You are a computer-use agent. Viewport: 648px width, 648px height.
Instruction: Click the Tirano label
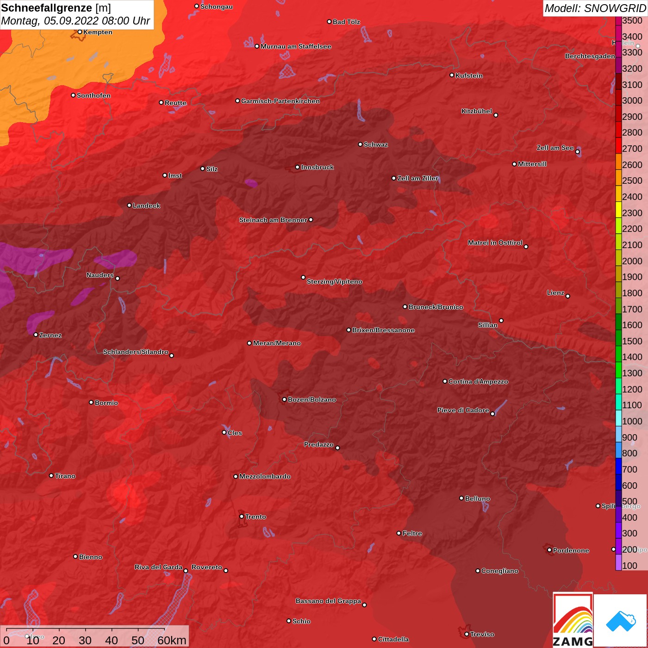click(x=65, y=476)
